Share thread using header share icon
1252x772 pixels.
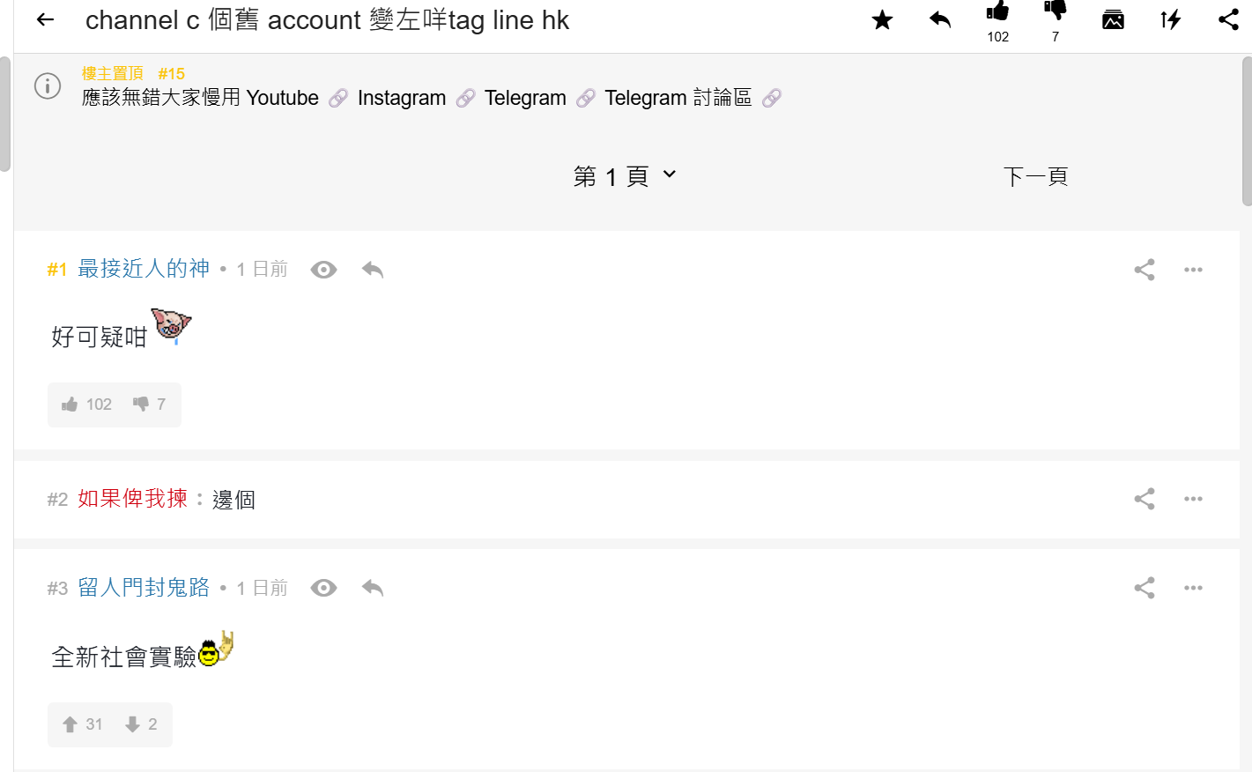point(1228,19)
